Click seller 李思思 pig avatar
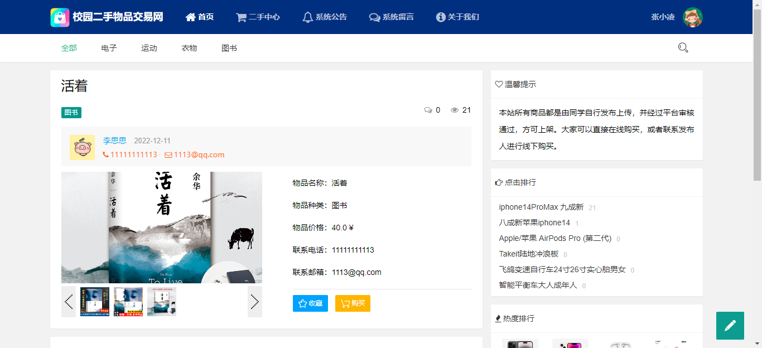 (82, 147)
